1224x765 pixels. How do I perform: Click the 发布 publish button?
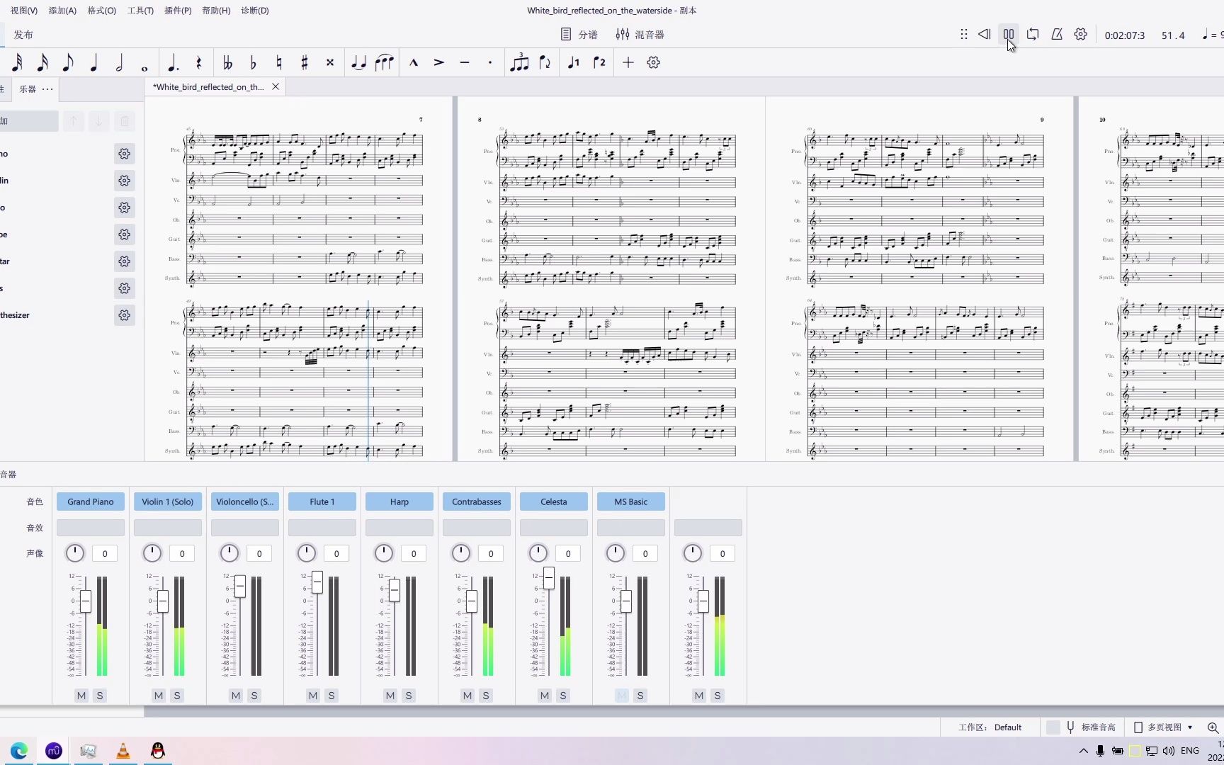23,34
